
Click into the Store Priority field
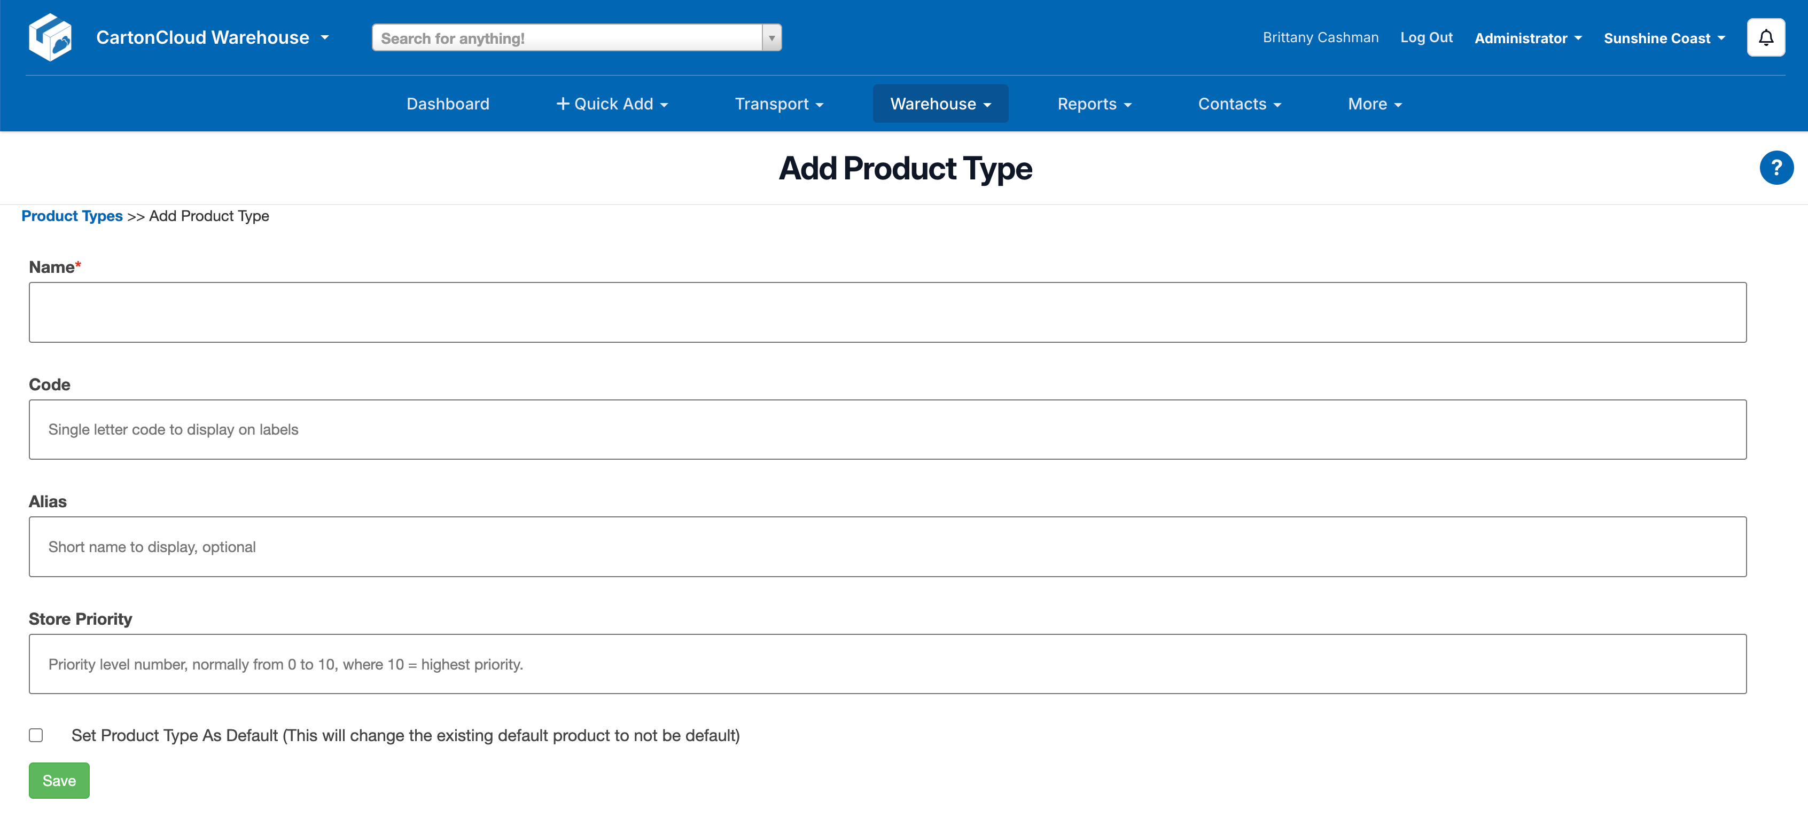(x=887, y=664)
